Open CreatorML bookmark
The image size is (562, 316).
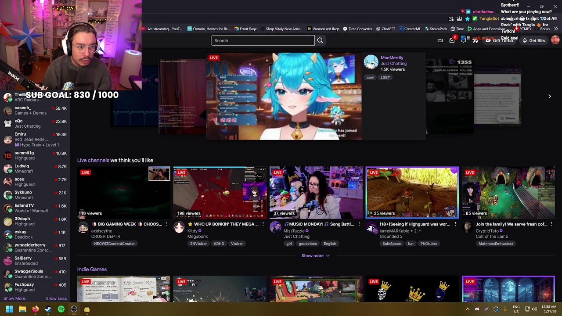410,29
